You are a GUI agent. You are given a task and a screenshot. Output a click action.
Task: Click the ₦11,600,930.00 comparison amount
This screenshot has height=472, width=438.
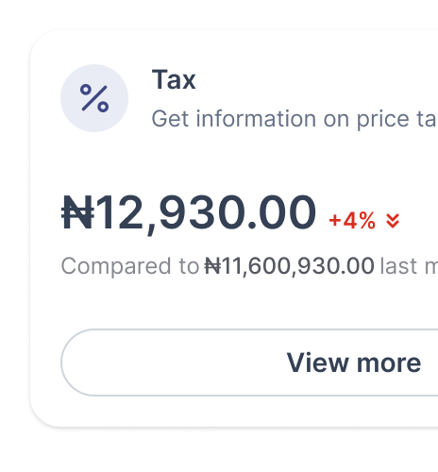tap(290, 266)
